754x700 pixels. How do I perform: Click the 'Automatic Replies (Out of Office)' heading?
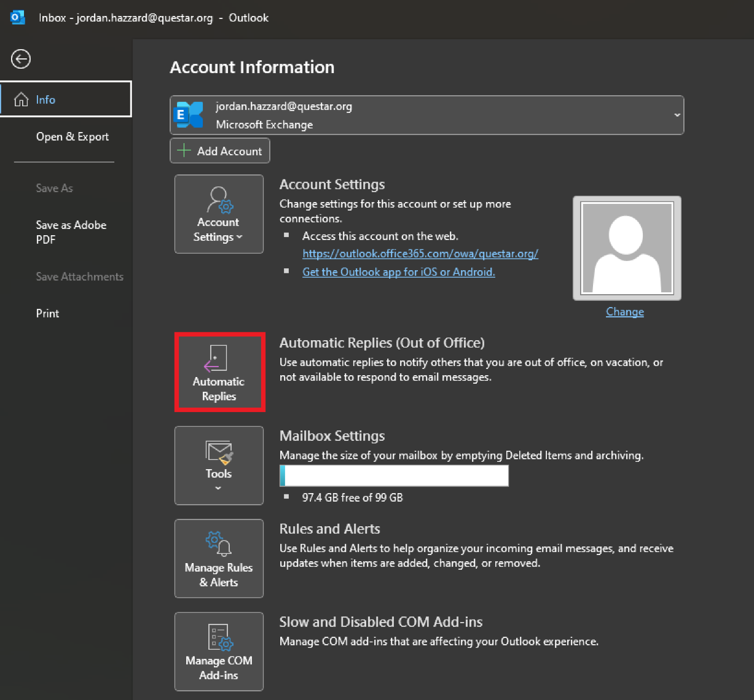coord(382,343)
